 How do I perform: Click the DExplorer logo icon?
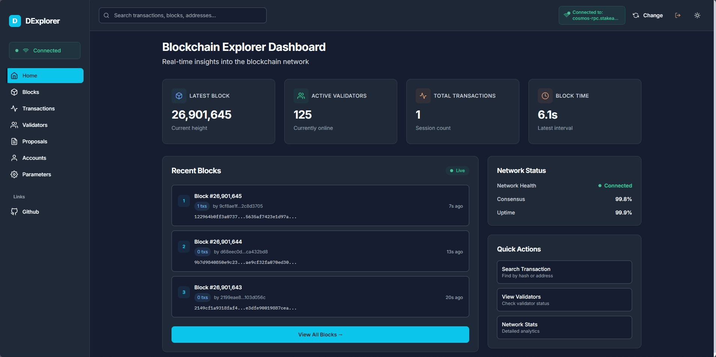coord(15,21)
